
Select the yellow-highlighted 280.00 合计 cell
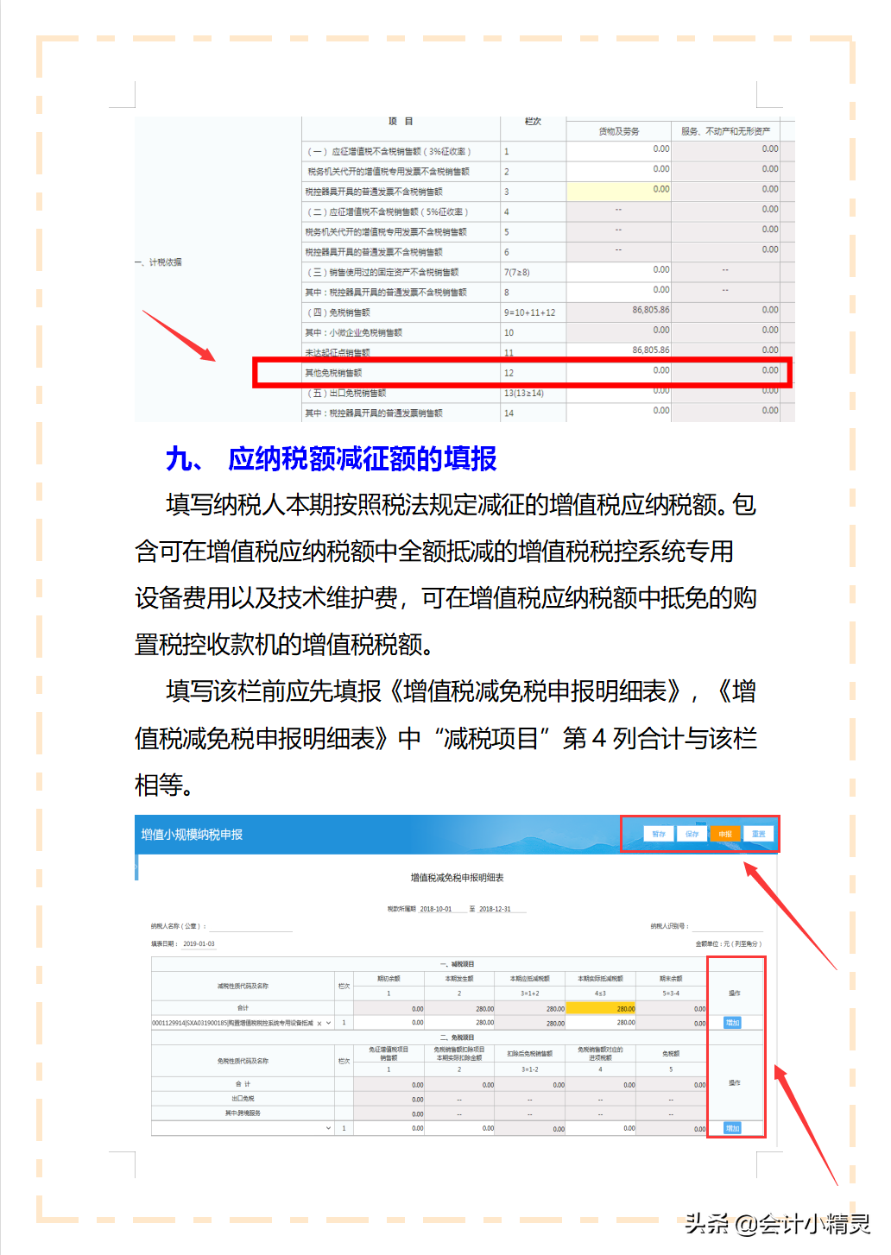[x=601, y=1008]
